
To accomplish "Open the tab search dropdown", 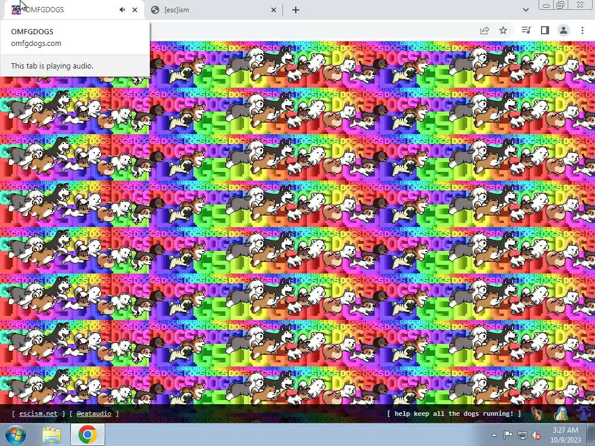I will point(525,10).
